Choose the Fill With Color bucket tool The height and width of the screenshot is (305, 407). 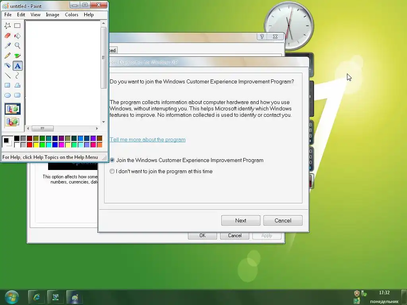pyautogui.click(x=17, y=35)
